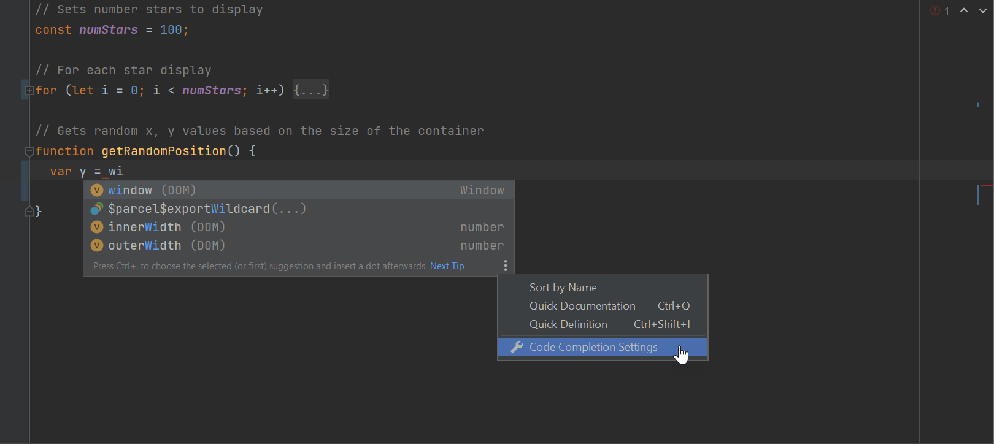The height and width of the screenshot is (444, 994).
Task: Select Quick Definition menu entry
Action: [568, 324]
